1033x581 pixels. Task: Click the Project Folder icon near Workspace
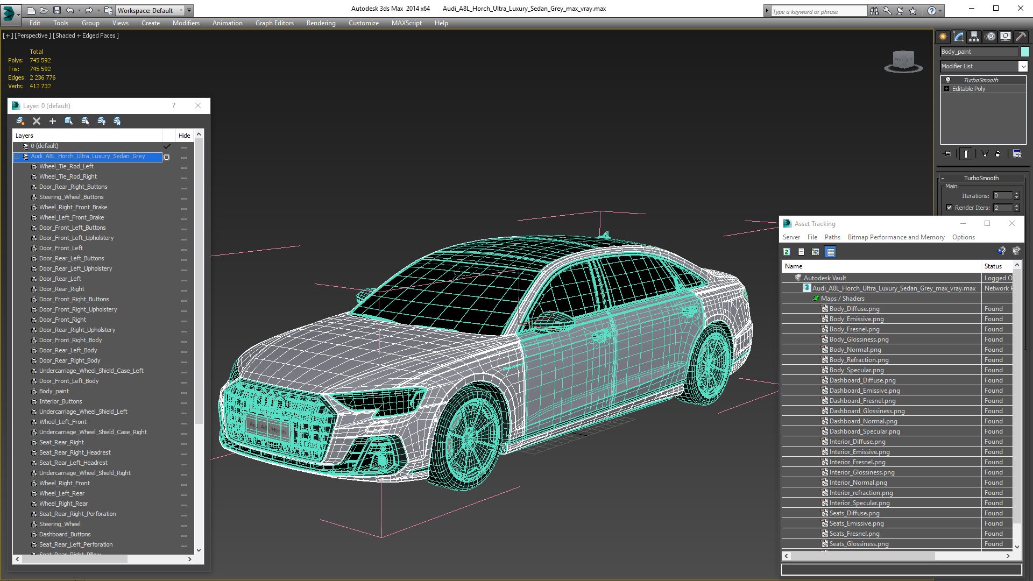(x=109, y=10)
